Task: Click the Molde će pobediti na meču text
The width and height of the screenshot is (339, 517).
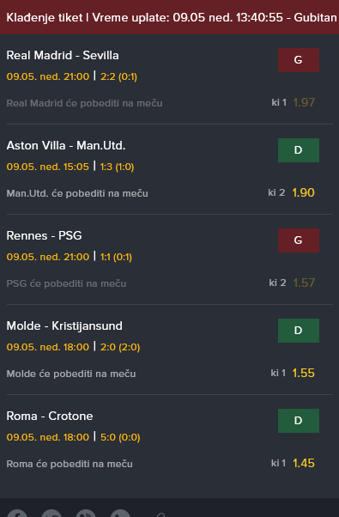Action: (71, 374)
